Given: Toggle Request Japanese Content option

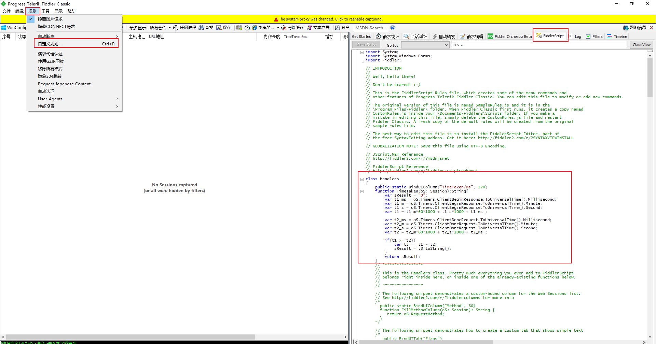Looking at the screenshot, I should coord(74,84).
